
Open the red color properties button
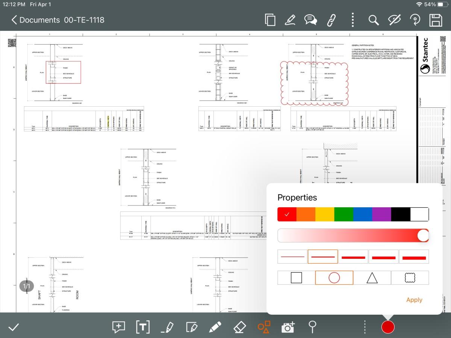(388, 327)
